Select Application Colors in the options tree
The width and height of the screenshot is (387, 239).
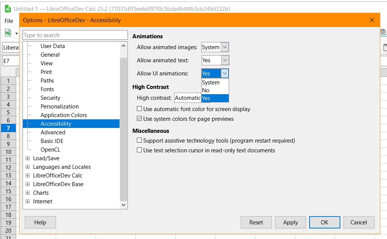pyautogui.click(x=64, y=115)
